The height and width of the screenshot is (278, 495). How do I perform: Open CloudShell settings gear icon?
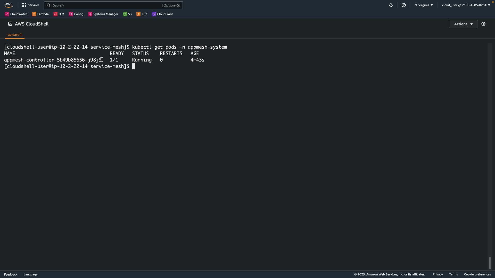[483, 24]
